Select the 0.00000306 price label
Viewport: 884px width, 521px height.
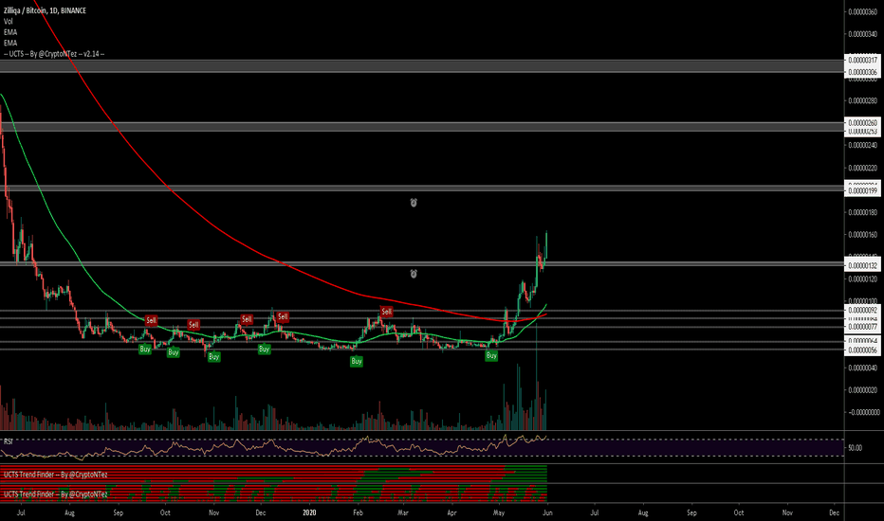click(x=862, y=72)
